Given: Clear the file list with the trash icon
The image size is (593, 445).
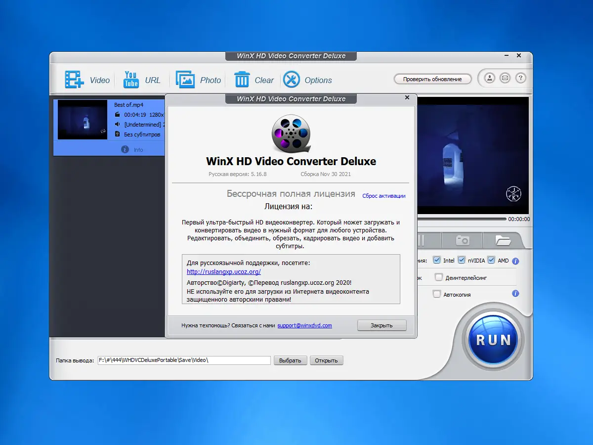Looking at the screenshot, I should (241, 79).
